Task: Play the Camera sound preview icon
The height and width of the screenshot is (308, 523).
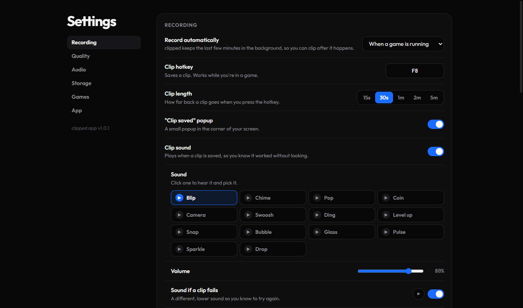Action: (x=179, y=215)
